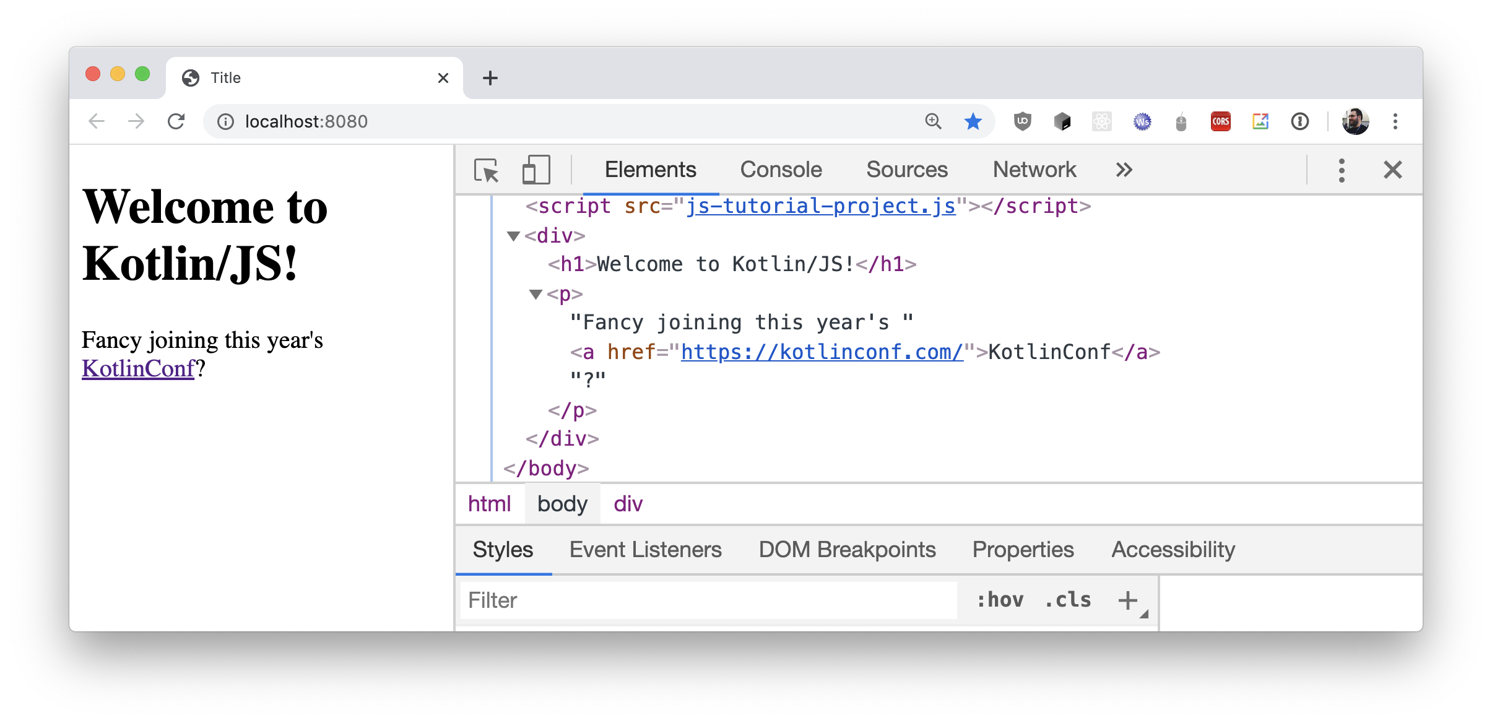This screenshot has height=723, width=1492.
Task: Click the https://kotlinconf.com/ href link
Action: [x=822, y=352]
